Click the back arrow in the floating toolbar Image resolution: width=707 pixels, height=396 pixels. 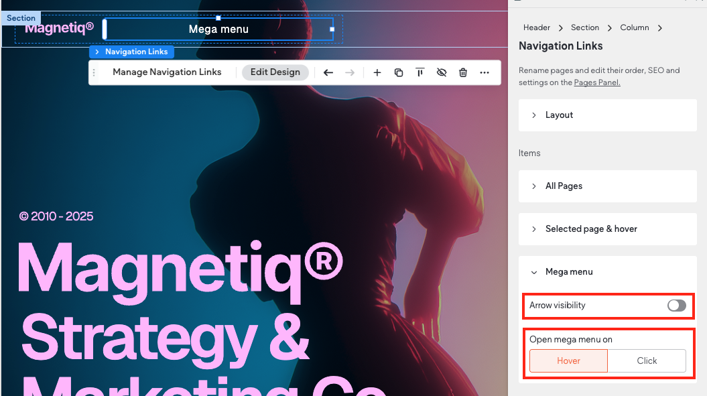point(328,72)
